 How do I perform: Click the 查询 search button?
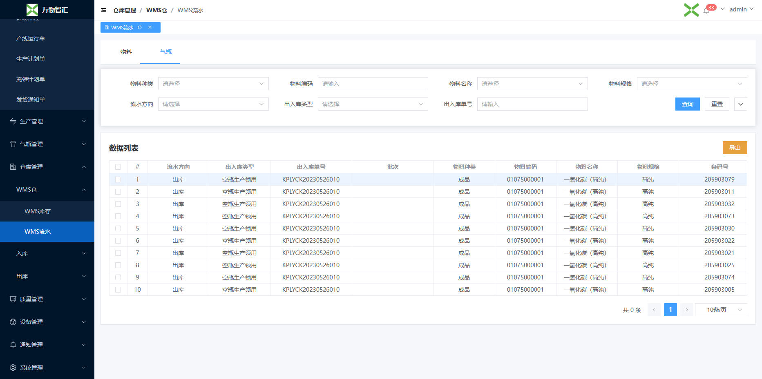[687, 104]
